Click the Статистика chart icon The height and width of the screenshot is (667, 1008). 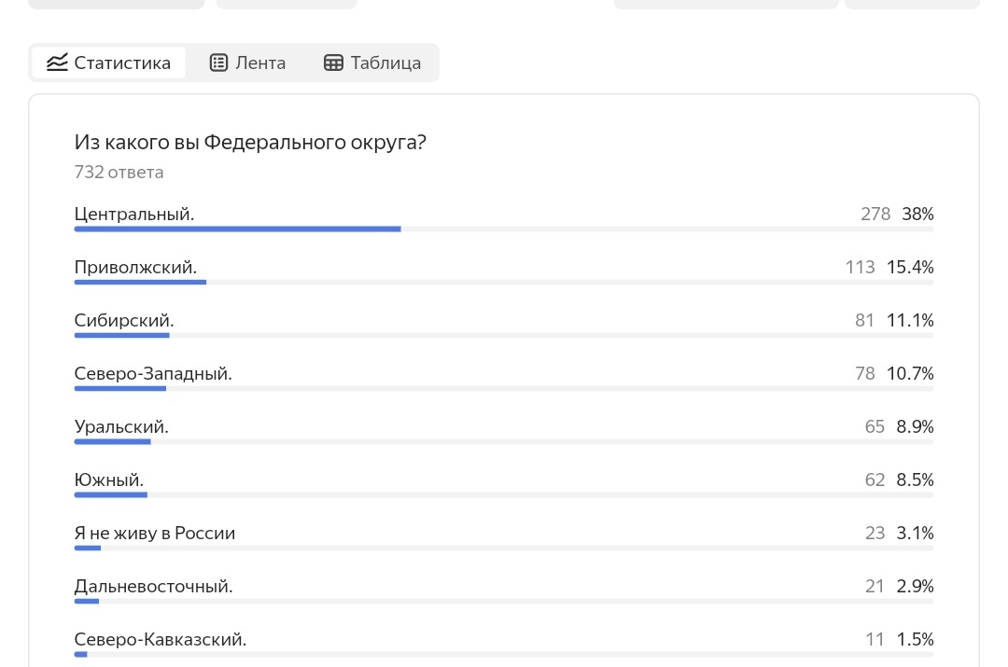(x=58, y=63)
